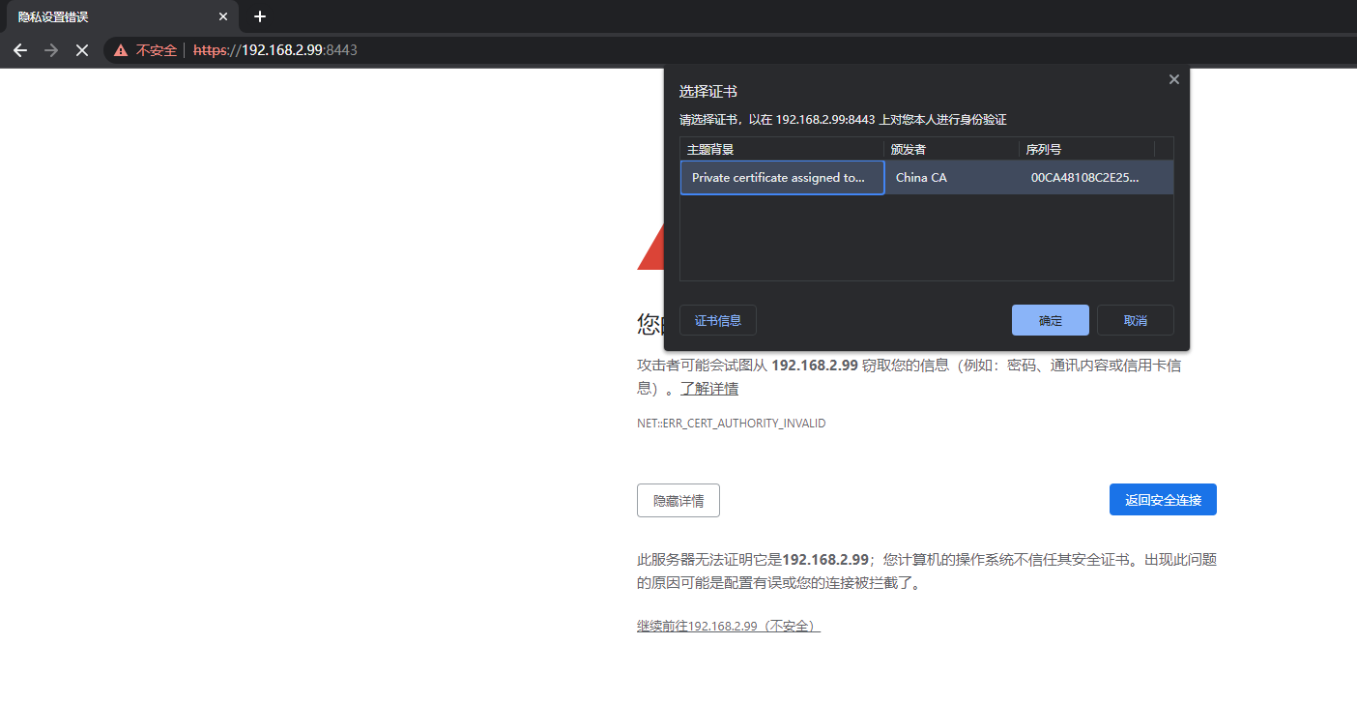The width and height of the screenshot is (1357, 703).
Task: Click the 返回安全连接 button
Action: pos(1163,500)
